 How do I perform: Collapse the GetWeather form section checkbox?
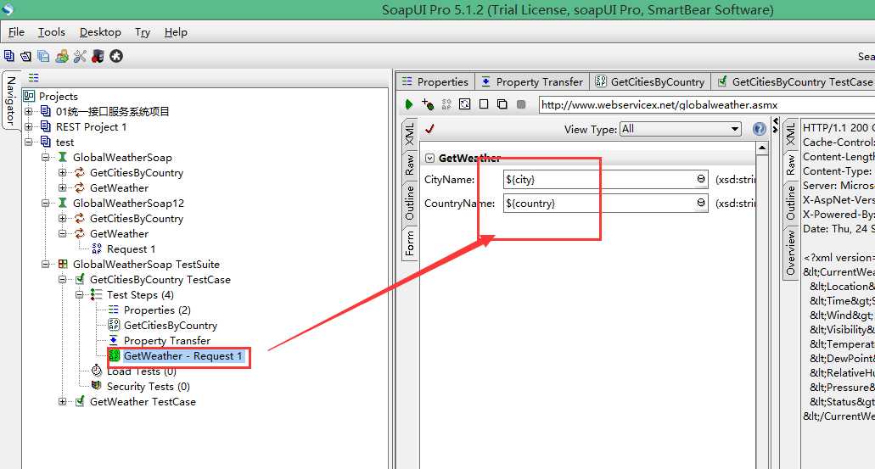(x=429, y=158)
